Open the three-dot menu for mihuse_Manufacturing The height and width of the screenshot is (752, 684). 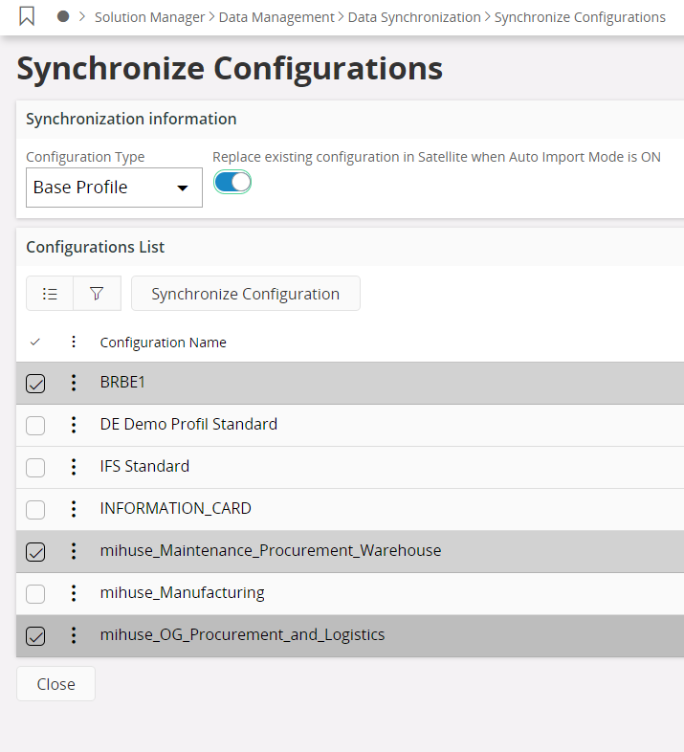[x=74, y=593]
